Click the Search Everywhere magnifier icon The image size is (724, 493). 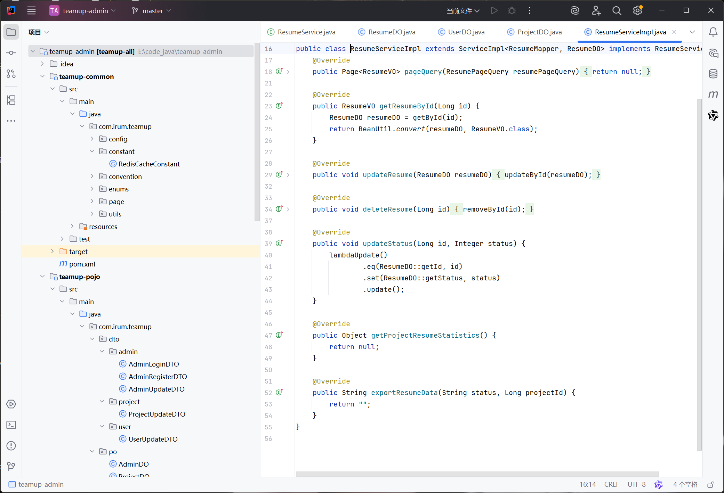click(x=617, y=11)
